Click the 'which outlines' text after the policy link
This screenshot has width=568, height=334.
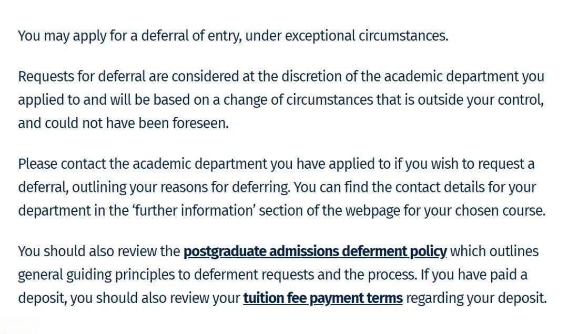click(x=494, y=251)
